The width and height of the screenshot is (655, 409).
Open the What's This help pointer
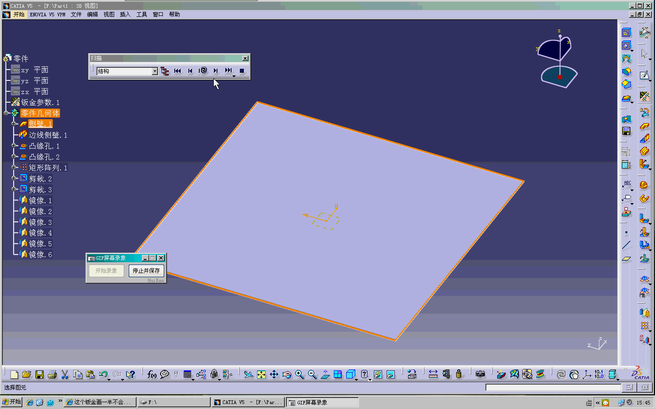click(131, 374)
